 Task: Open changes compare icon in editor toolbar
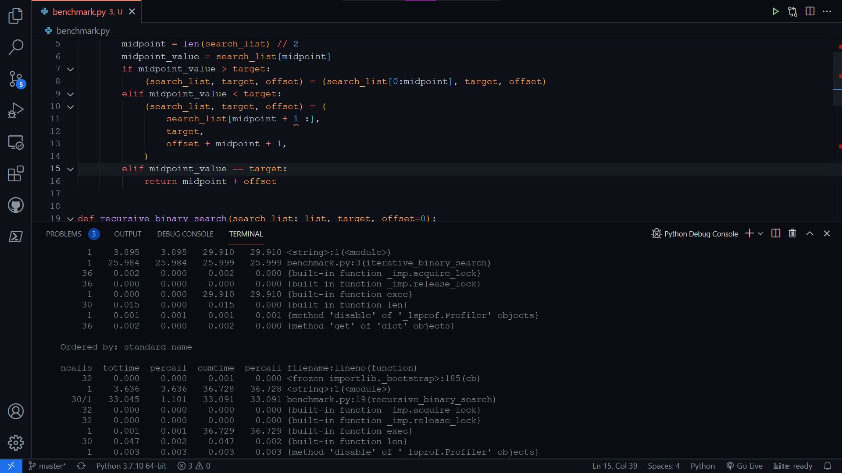click(x=792, y=11)
